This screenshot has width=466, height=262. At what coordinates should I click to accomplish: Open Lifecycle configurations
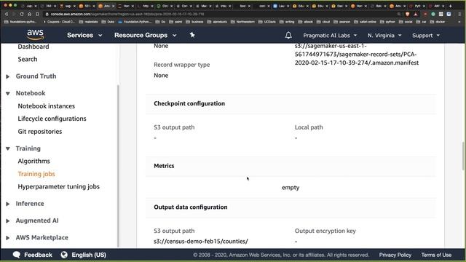coord(52,119)
